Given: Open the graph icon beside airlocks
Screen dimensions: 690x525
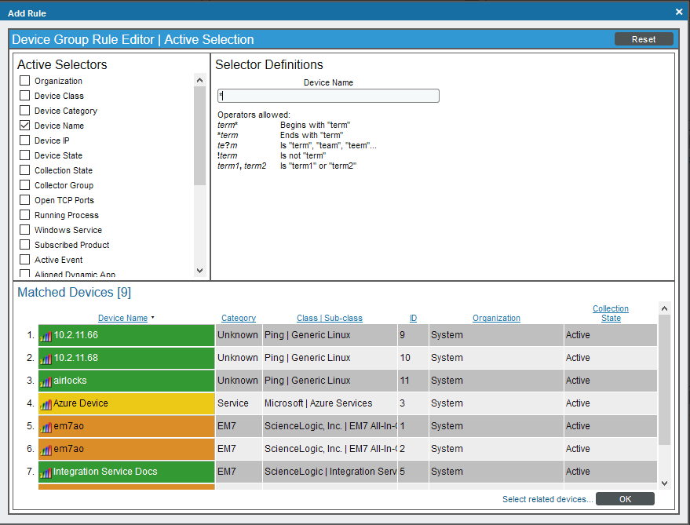Looking at the screenshot, I should pos(46,381).
